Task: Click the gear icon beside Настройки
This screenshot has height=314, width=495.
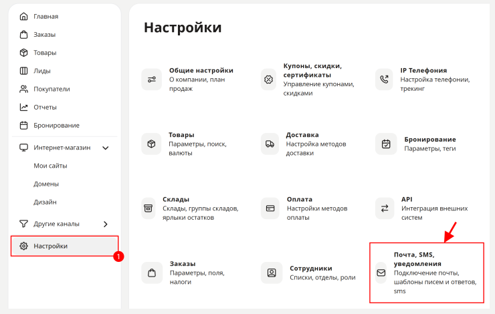Action: 23,246
